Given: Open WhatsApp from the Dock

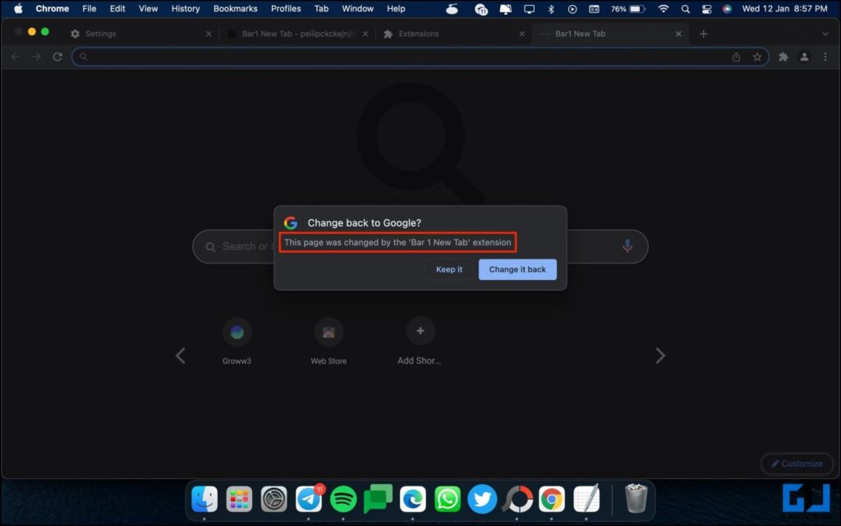Looking at the screenshot, I should tap(448, 499).
